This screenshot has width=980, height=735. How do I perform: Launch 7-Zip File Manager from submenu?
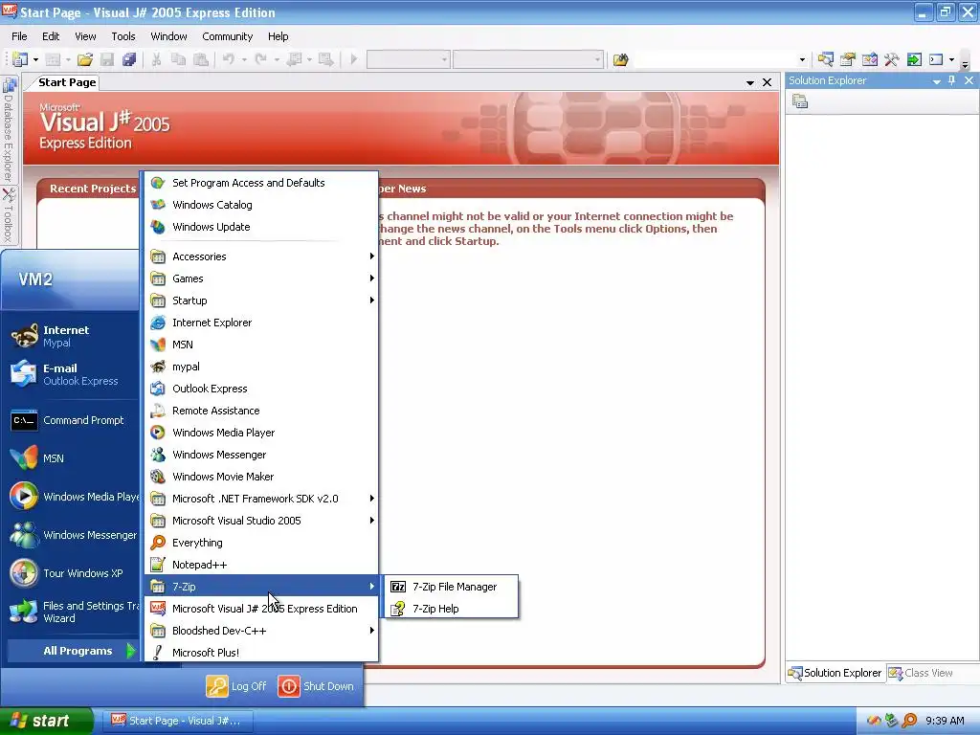452,587
